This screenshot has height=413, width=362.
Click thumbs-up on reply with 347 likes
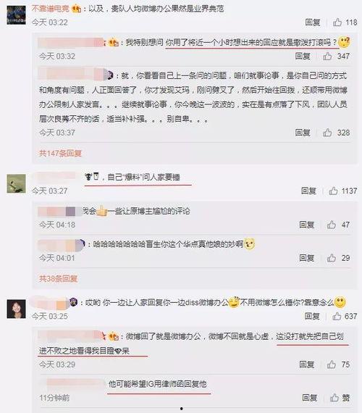[x=327, y=56]
